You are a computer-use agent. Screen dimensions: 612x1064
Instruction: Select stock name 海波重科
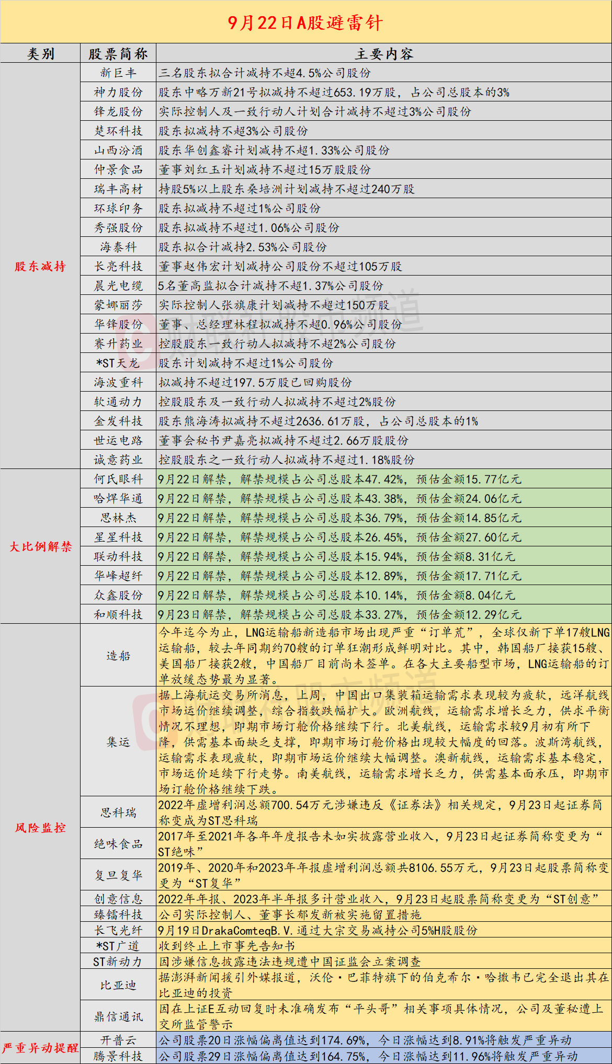click(118, 383)
